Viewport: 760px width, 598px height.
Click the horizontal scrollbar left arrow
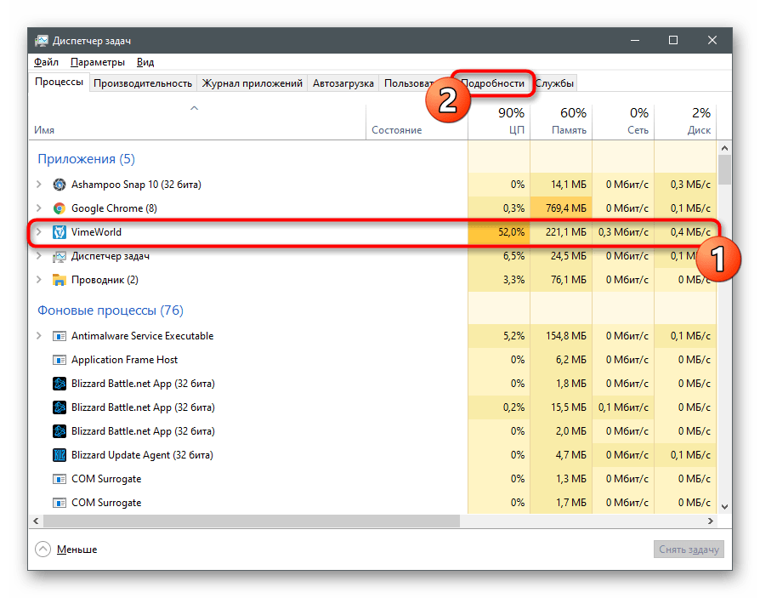pos(36,521)
